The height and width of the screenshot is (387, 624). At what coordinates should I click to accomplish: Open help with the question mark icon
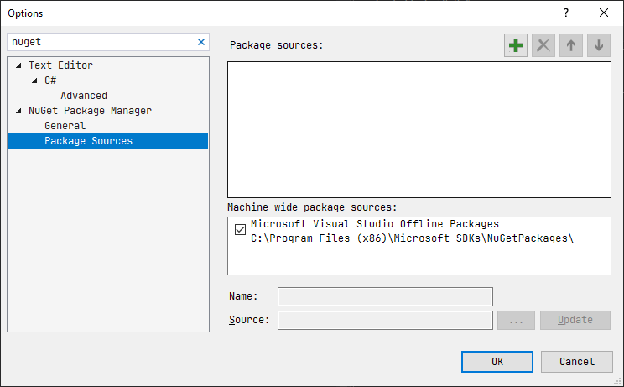(566, 13)
